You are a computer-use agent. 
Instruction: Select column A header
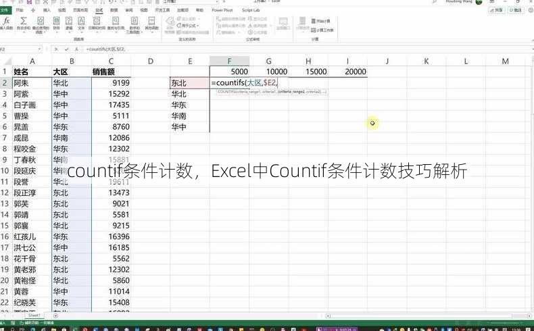(x=32, y=61)
